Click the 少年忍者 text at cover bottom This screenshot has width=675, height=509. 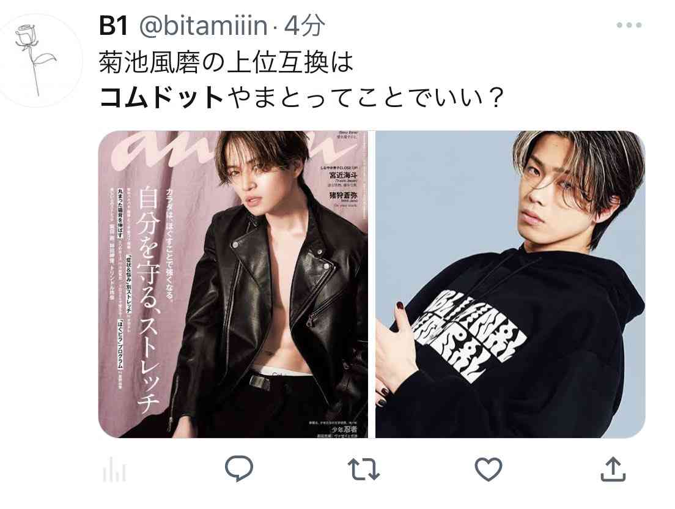click(344, 429)
